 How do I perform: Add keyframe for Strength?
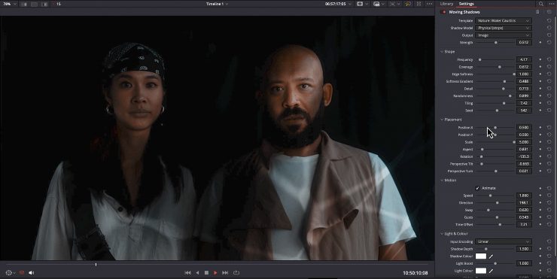coord(540,43)
